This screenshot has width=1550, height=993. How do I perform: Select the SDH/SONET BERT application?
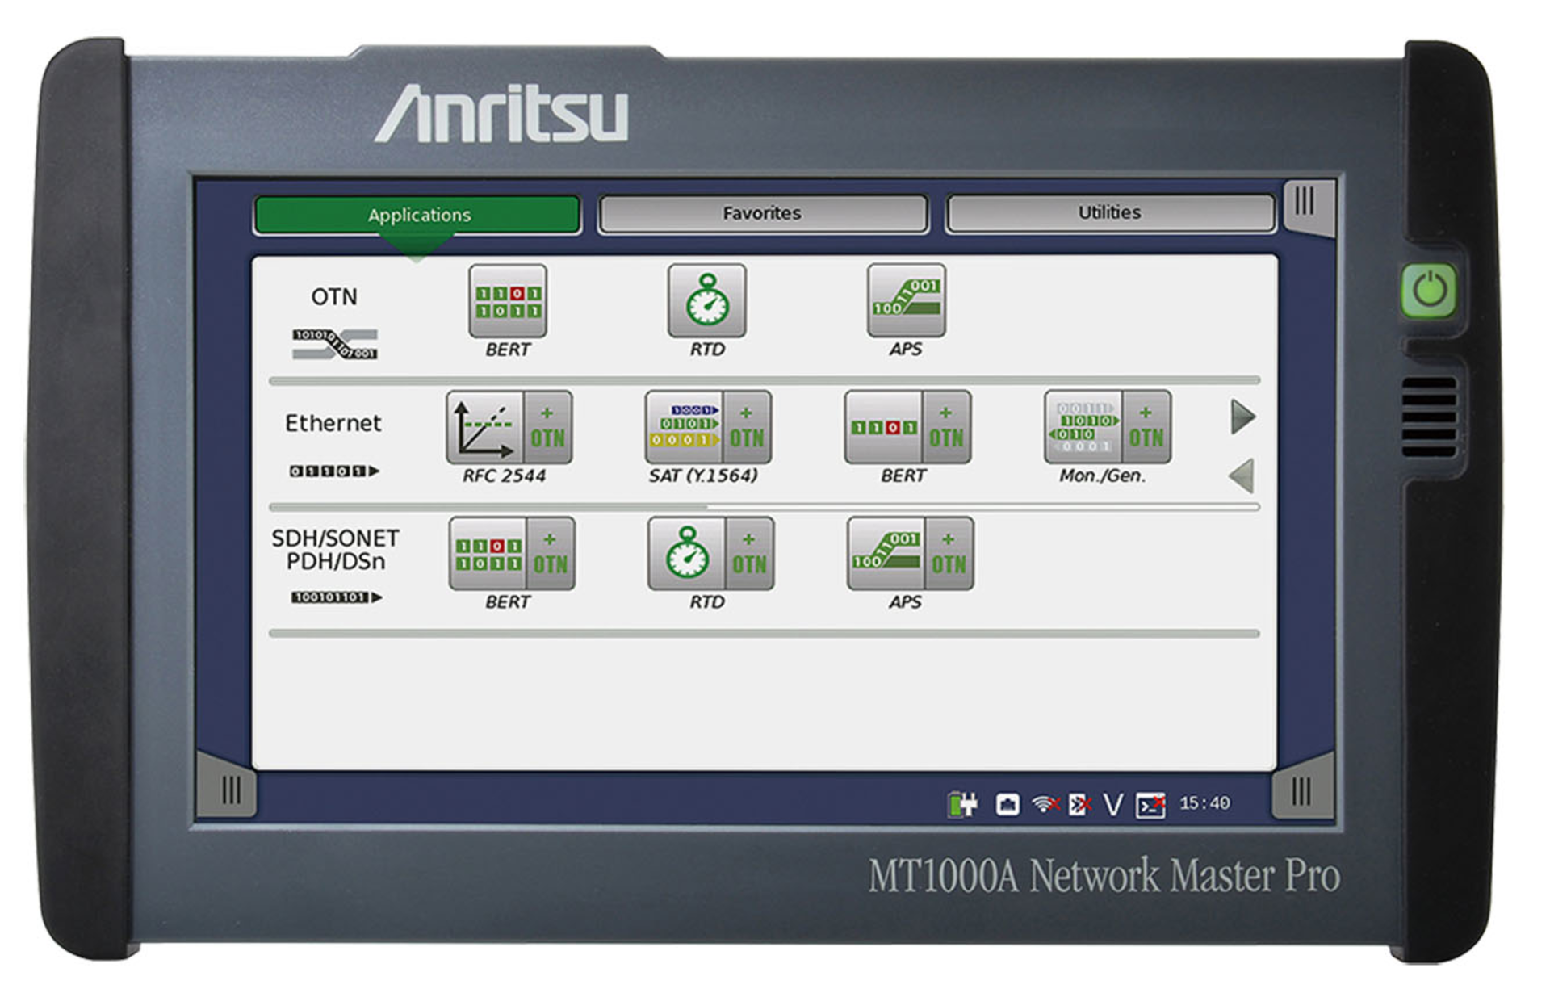[x=513, y=555]
